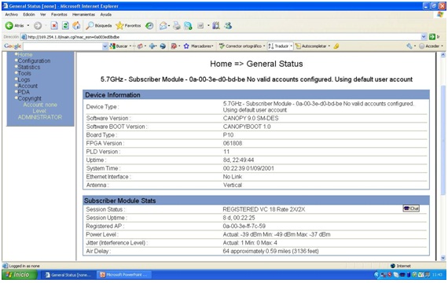This screenshot has width=448, height=283.
Task: Click the Ethernet Interface 'No Link' value
Action: (x=233, y=177)
